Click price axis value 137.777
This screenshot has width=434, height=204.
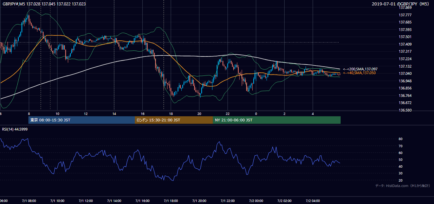coord(405,15)
